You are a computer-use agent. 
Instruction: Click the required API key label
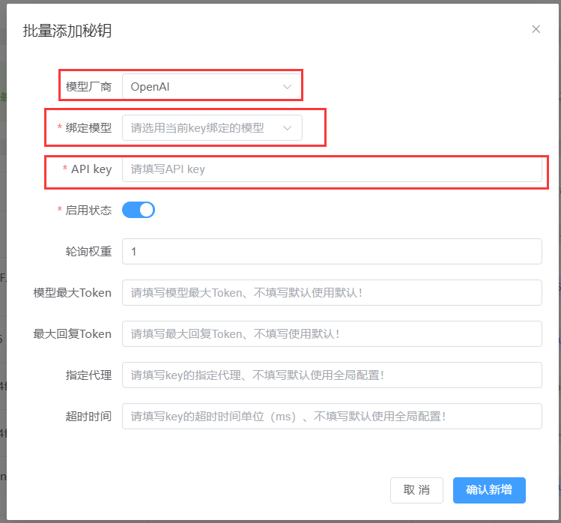(91, 169)
